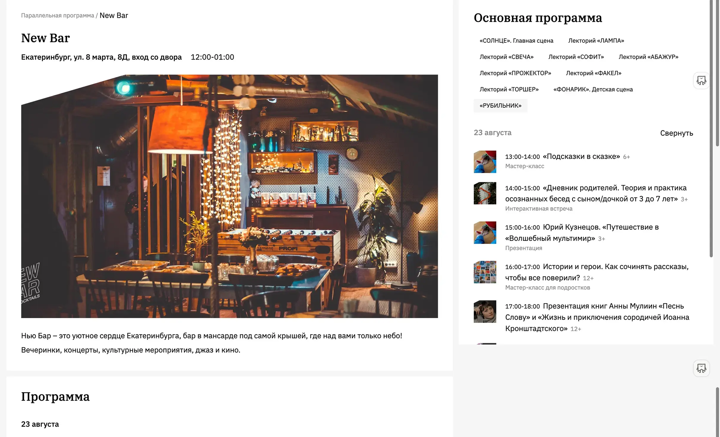Viewport: 720px width, 437px height.
Task: Click the bookmark mascot icon near program filters
Action: point(701,80)
